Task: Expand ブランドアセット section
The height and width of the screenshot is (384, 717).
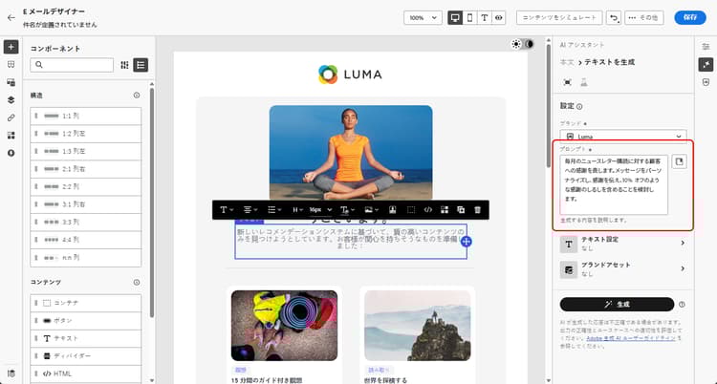Action: click(x=623, y=269)
